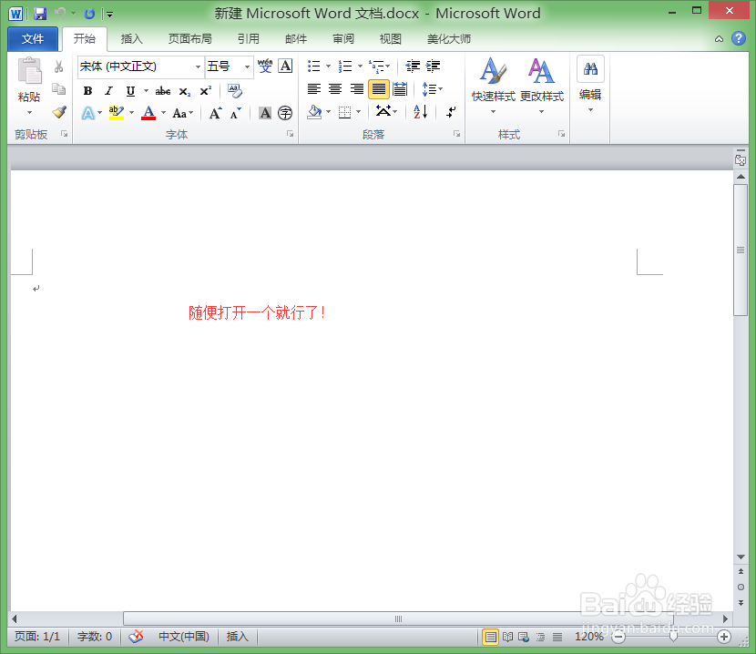This screenshot has width=756, height=654.
Task: Click the phonetic guide wén icon
Action: 265,66
